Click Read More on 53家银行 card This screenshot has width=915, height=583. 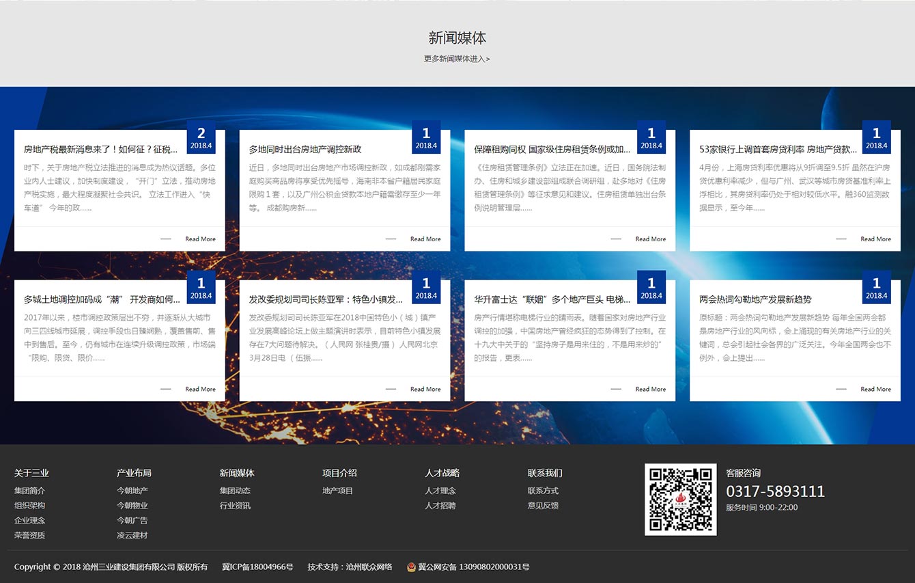coord(875,239)
